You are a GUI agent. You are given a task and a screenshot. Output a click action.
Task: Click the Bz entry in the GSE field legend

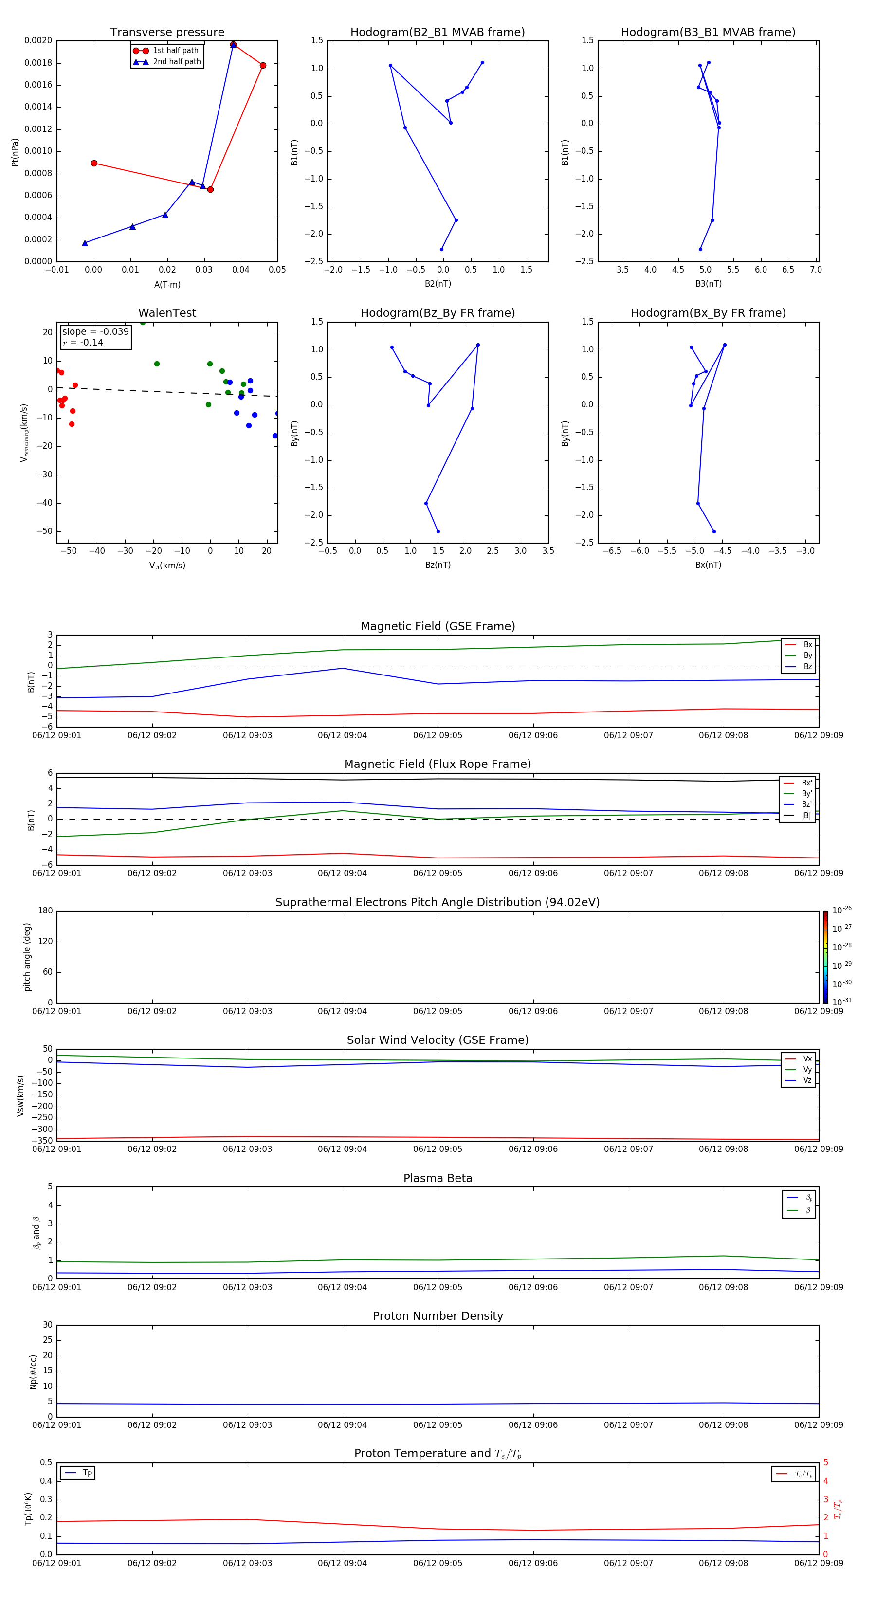tap(799, 666)
